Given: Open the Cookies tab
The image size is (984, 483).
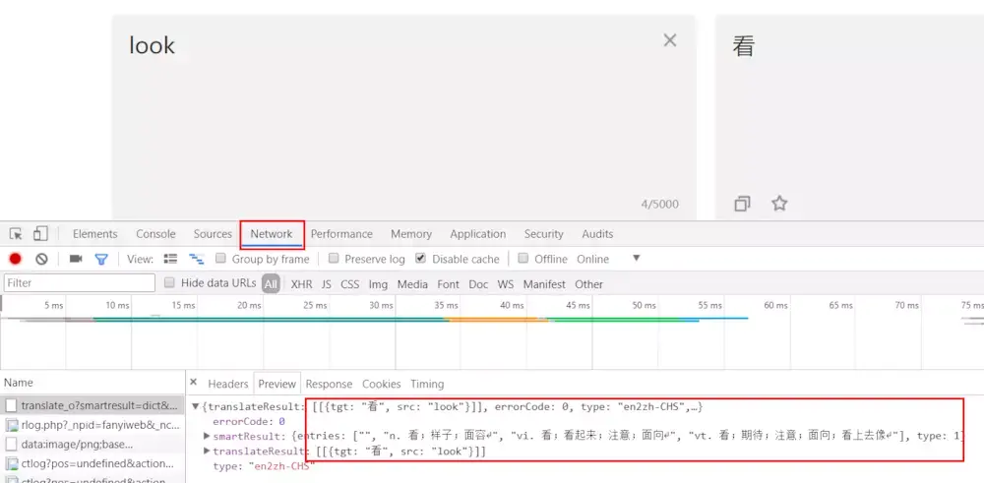Looking at the screenshot, I should [x=382, y=384].
